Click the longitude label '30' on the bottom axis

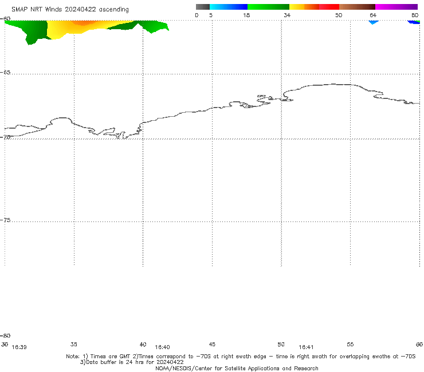(5, 345)
